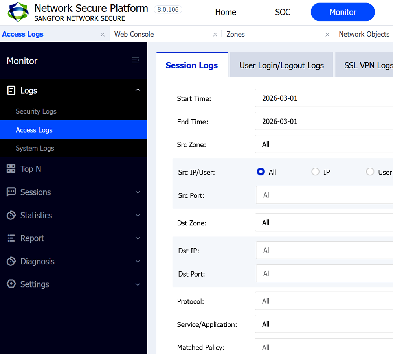Collapse the Monitor sidebar menu icon
The width and height of the screenshot is (393, 354).
click(x=136, y=60)
